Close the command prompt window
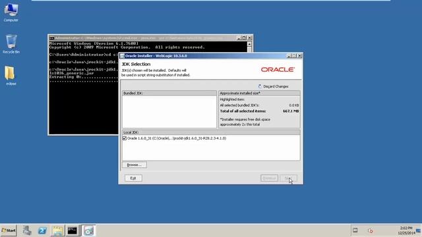 pyautogui.click(x=249, y=38)
